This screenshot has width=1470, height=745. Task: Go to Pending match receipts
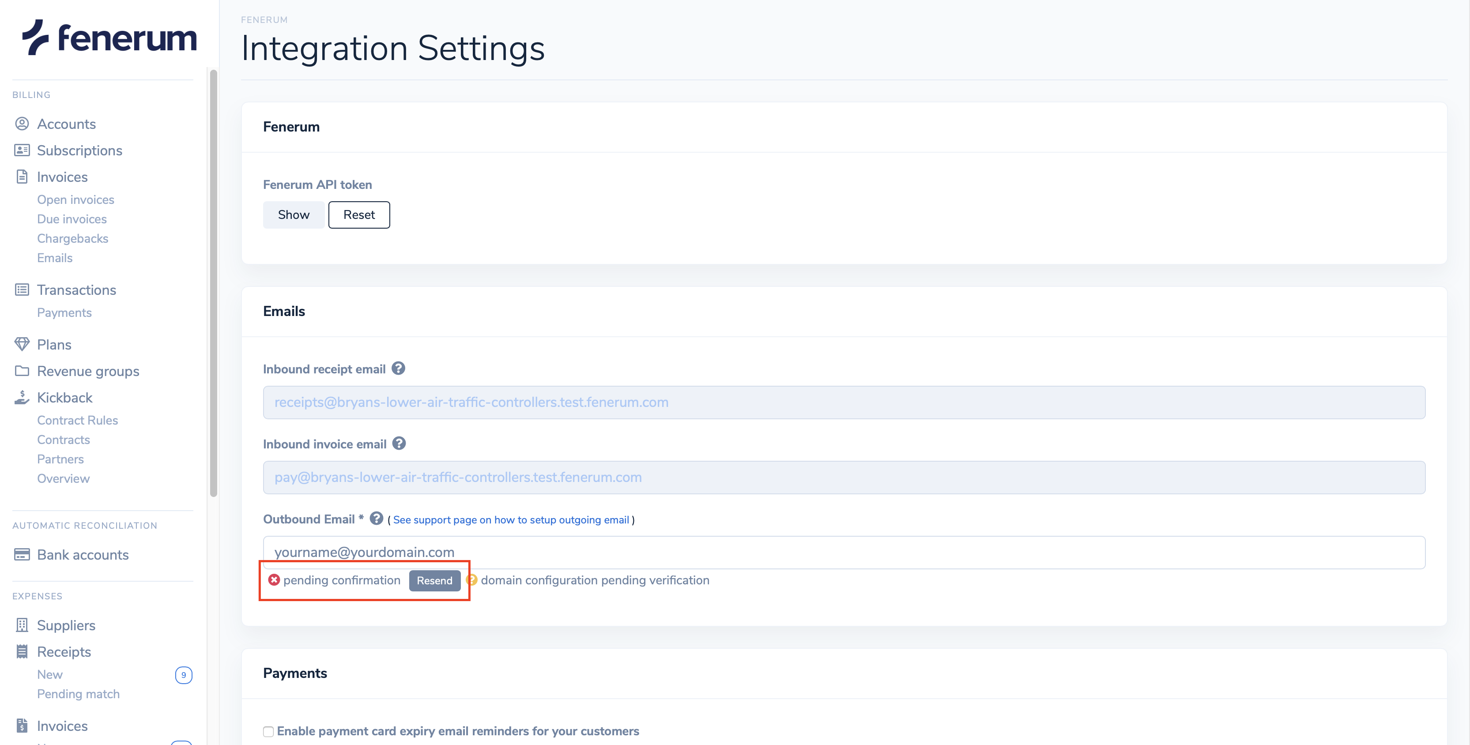point(78,694)
